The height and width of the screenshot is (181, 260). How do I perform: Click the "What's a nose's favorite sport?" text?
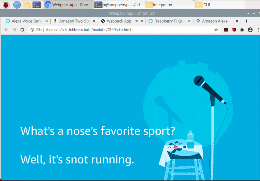click(x=97, y=131)
